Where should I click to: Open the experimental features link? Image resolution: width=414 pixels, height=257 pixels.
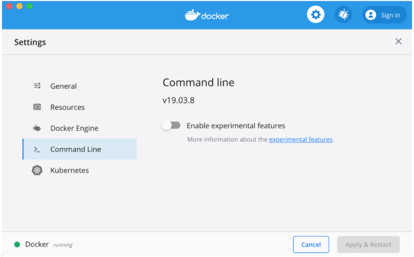click(x=301, y=139)
